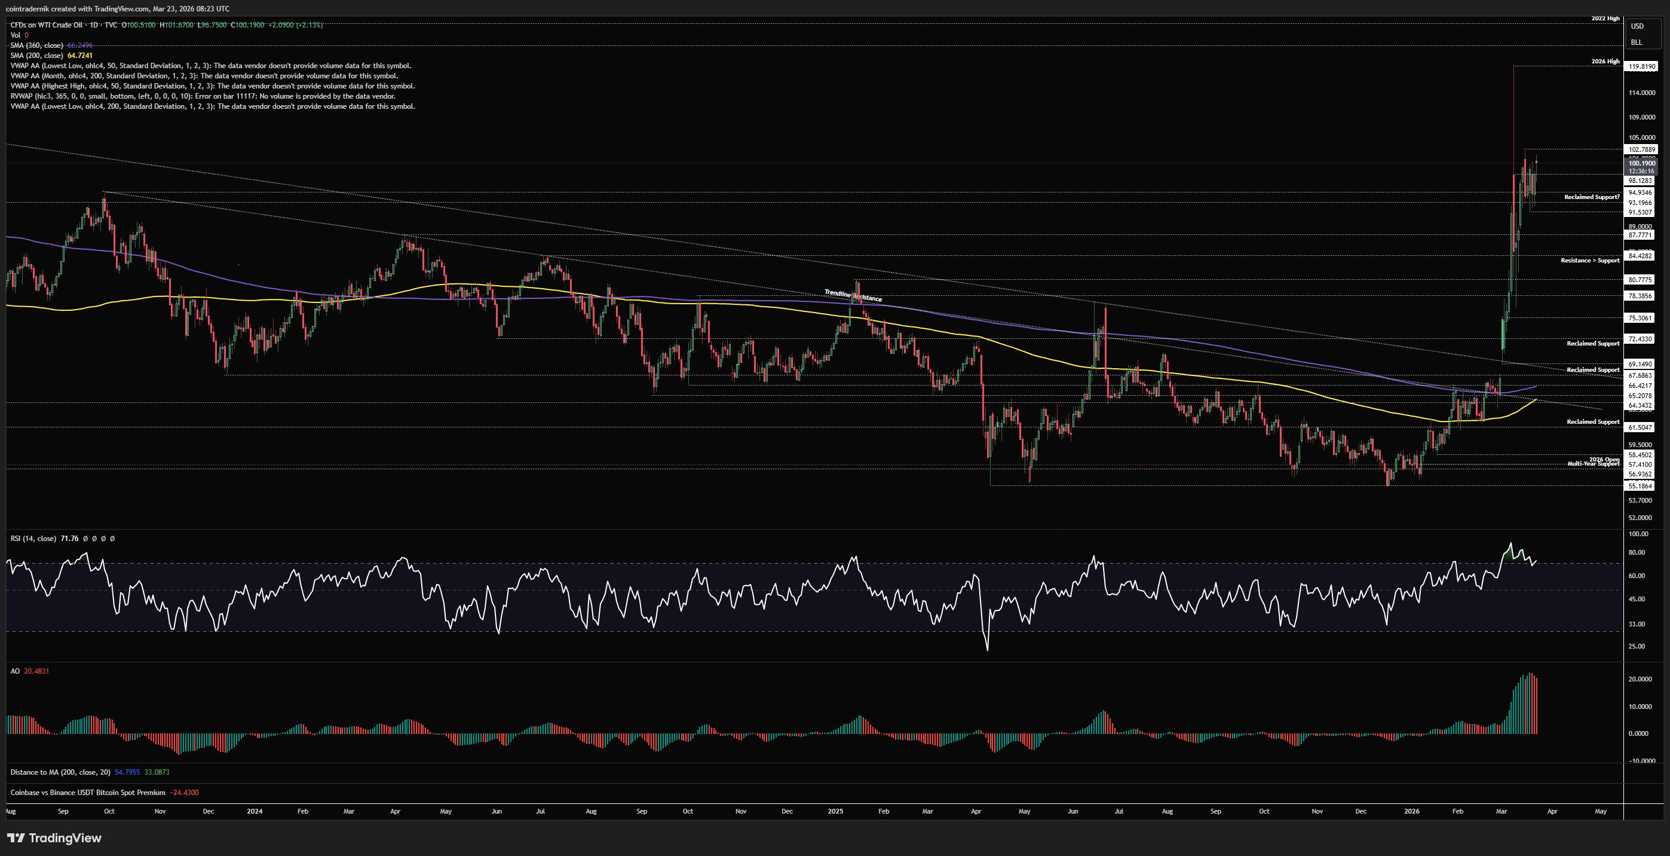
Task: Click the 2025 label on time axis
Action: pyautogui.click(x=835, y=811)
